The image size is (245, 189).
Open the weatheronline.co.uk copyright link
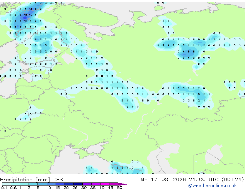pos(213,186)
